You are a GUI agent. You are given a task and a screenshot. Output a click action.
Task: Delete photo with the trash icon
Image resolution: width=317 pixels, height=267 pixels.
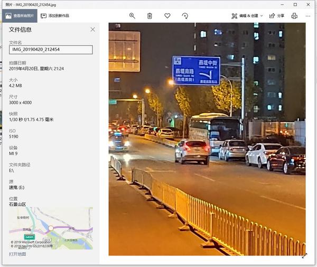[x=150, y=16]
